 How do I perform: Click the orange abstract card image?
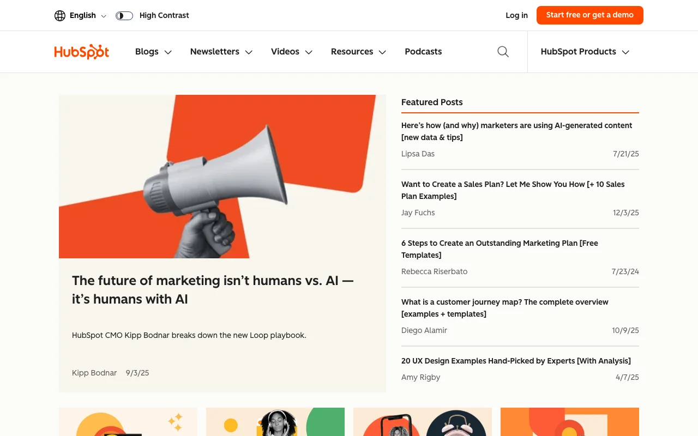[569, 422]
